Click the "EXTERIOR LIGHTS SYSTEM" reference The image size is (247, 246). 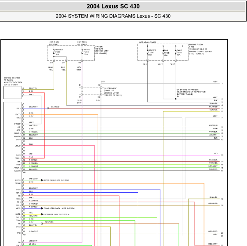pyautogui.click(x=56, y=214)
